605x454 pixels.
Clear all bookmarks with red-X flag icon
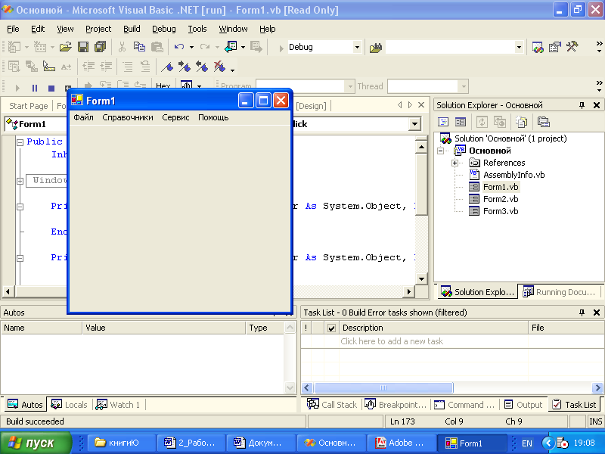[219, 67]
